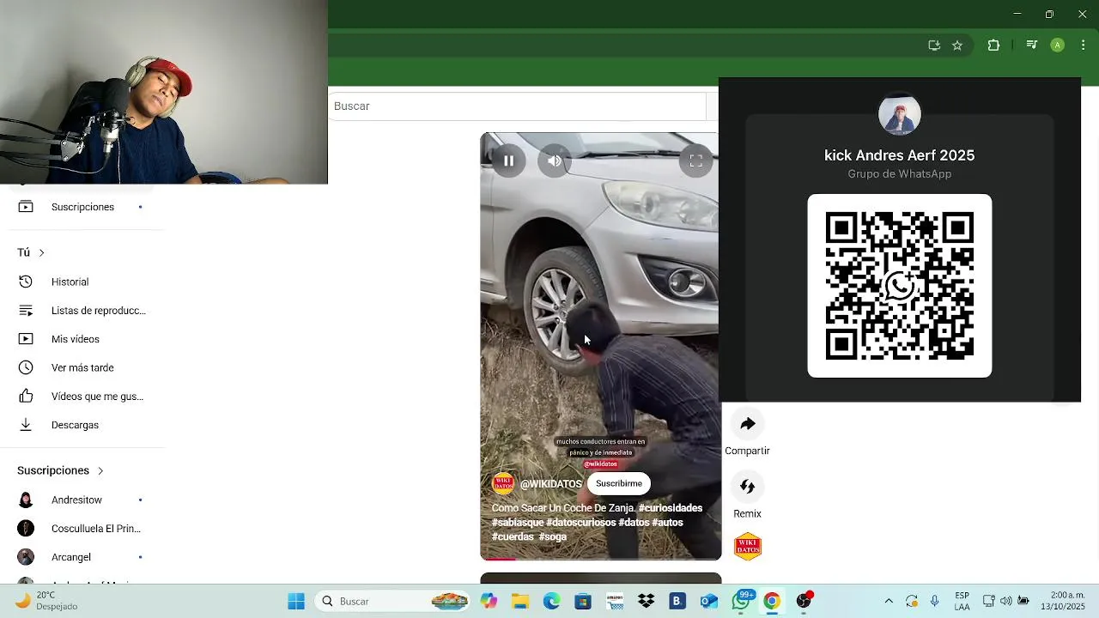Bookmark this page with the star icon

click(957, 45)
